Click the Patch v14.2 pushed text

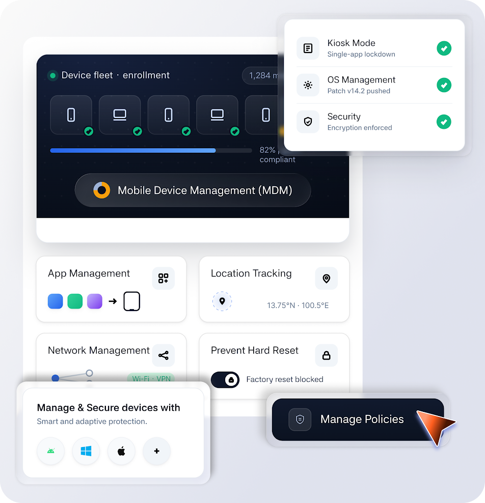[x=359, y=91]
